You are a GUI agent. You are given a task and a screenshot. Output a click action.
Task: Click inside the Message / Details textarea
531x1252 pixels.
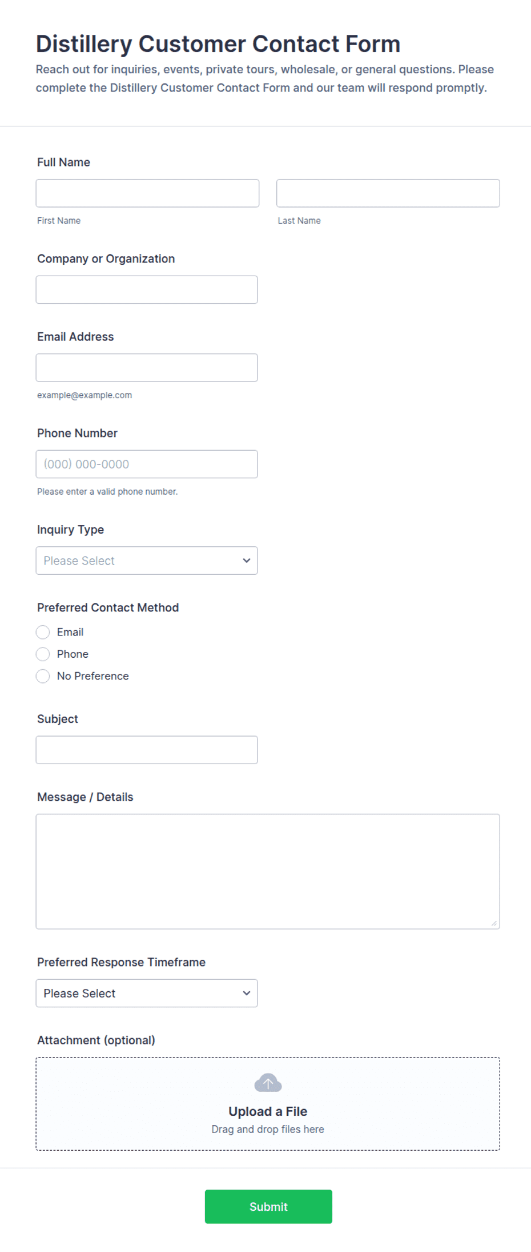tap(268, 871)
